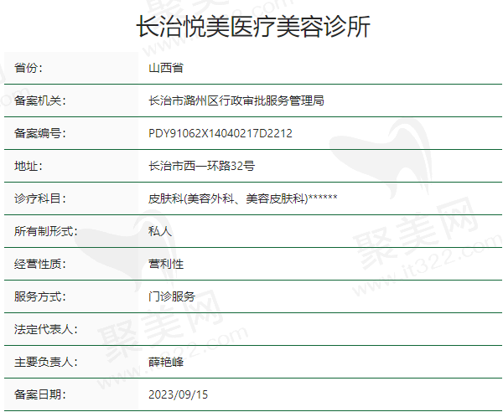Click the value 山西省
The height and width of the screenshot is (412, 503).
click(166, 68)
